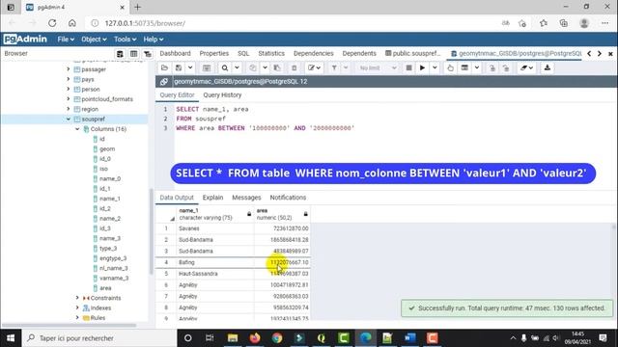
Task: Expand the Indexes node
Action: (x=77, y=307)
